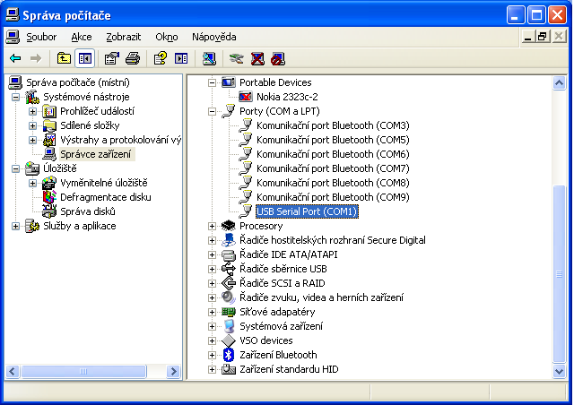Screen dimensions: 574x405
Task: Click the VSO devices diamond icon
Action: click(229, 340)
